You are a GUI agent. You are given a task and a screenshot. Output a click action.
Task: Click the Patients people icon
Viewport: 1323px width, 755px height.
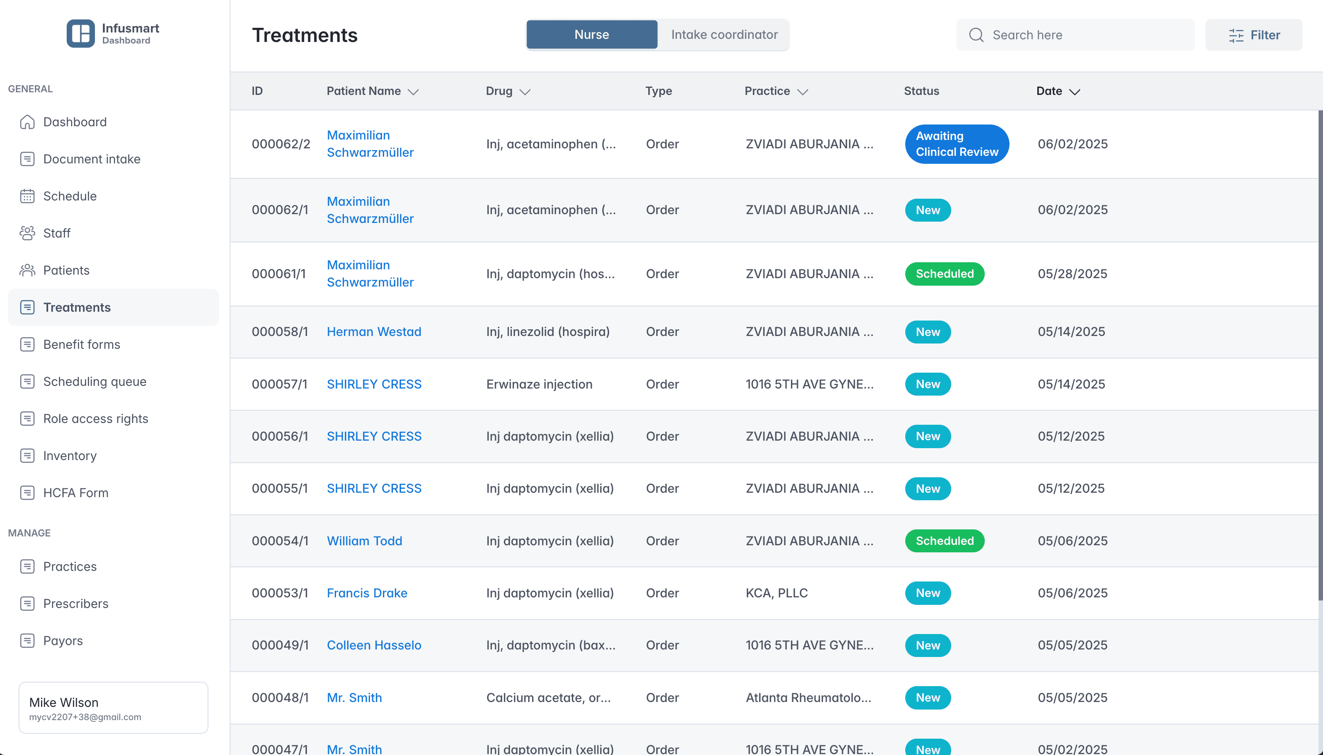point(27,270)
